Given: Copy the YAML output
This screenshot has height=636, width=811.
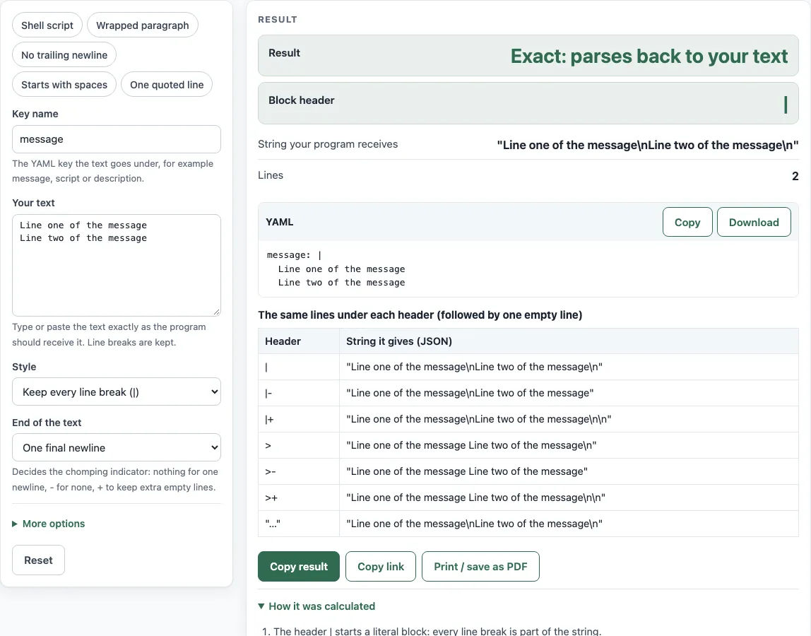Looking at the screenshot, I should pos(687,222).
